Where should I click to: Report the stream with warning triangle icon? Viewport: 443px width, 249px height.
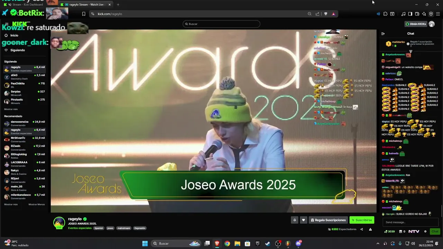(x=370, y=229)
